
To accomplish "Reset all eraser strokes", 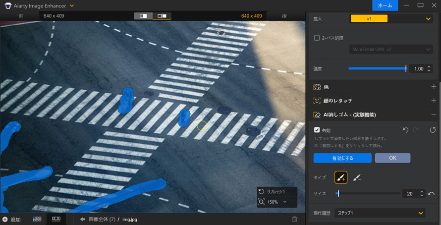I will click(x=433, y=130).
